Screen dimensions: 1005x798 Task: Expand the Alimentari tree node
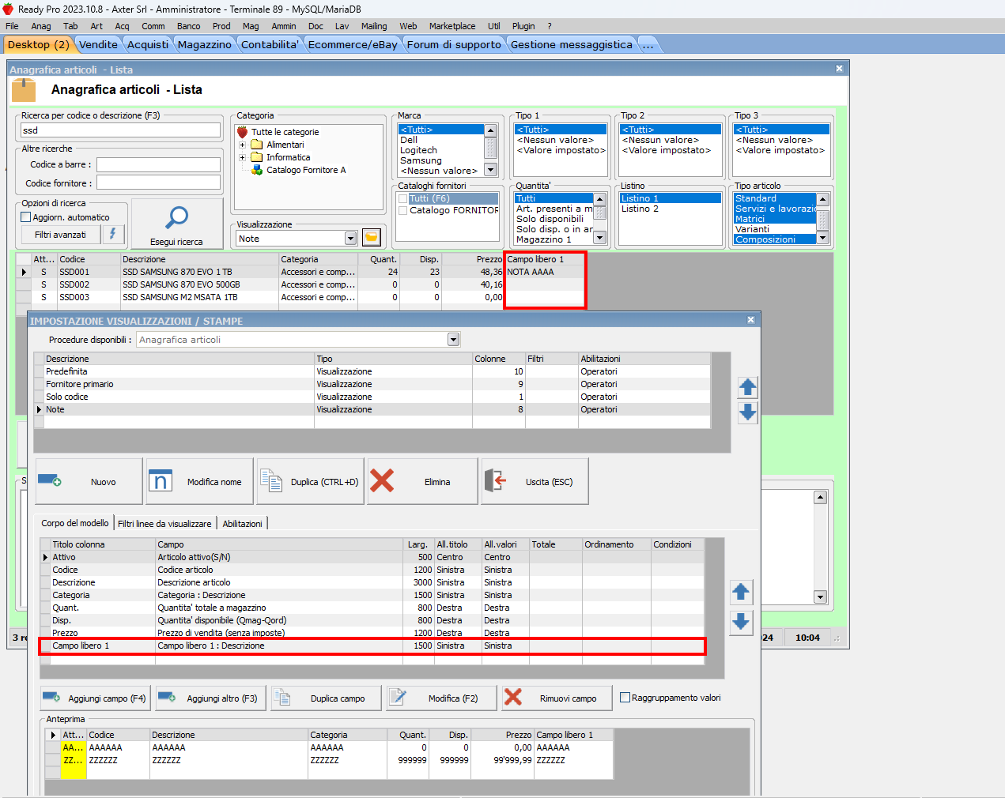click(243, 145)
